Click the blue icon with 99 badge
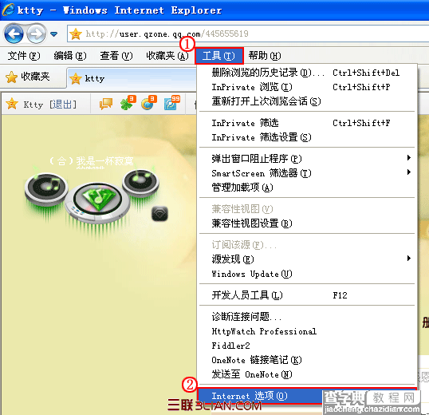The width and height of the screenshot is (429, 415). [171, 103]
